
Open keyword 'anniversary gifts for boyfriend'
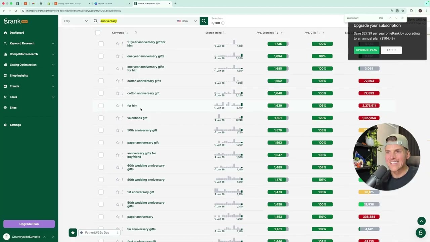(x=141, y=155)
